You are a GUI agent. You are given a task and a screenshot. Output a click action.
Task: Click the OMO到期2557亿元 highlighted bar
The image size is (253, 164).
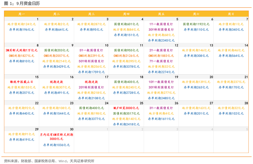pos(56,56)
